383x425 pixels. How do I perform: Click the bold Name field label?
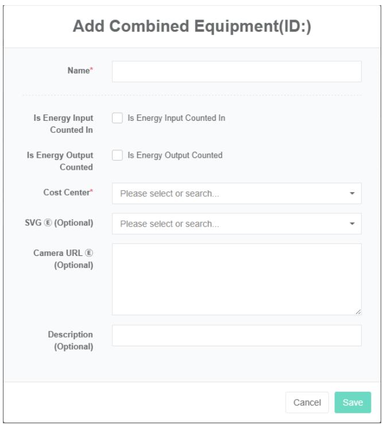[x=79, y=72]
